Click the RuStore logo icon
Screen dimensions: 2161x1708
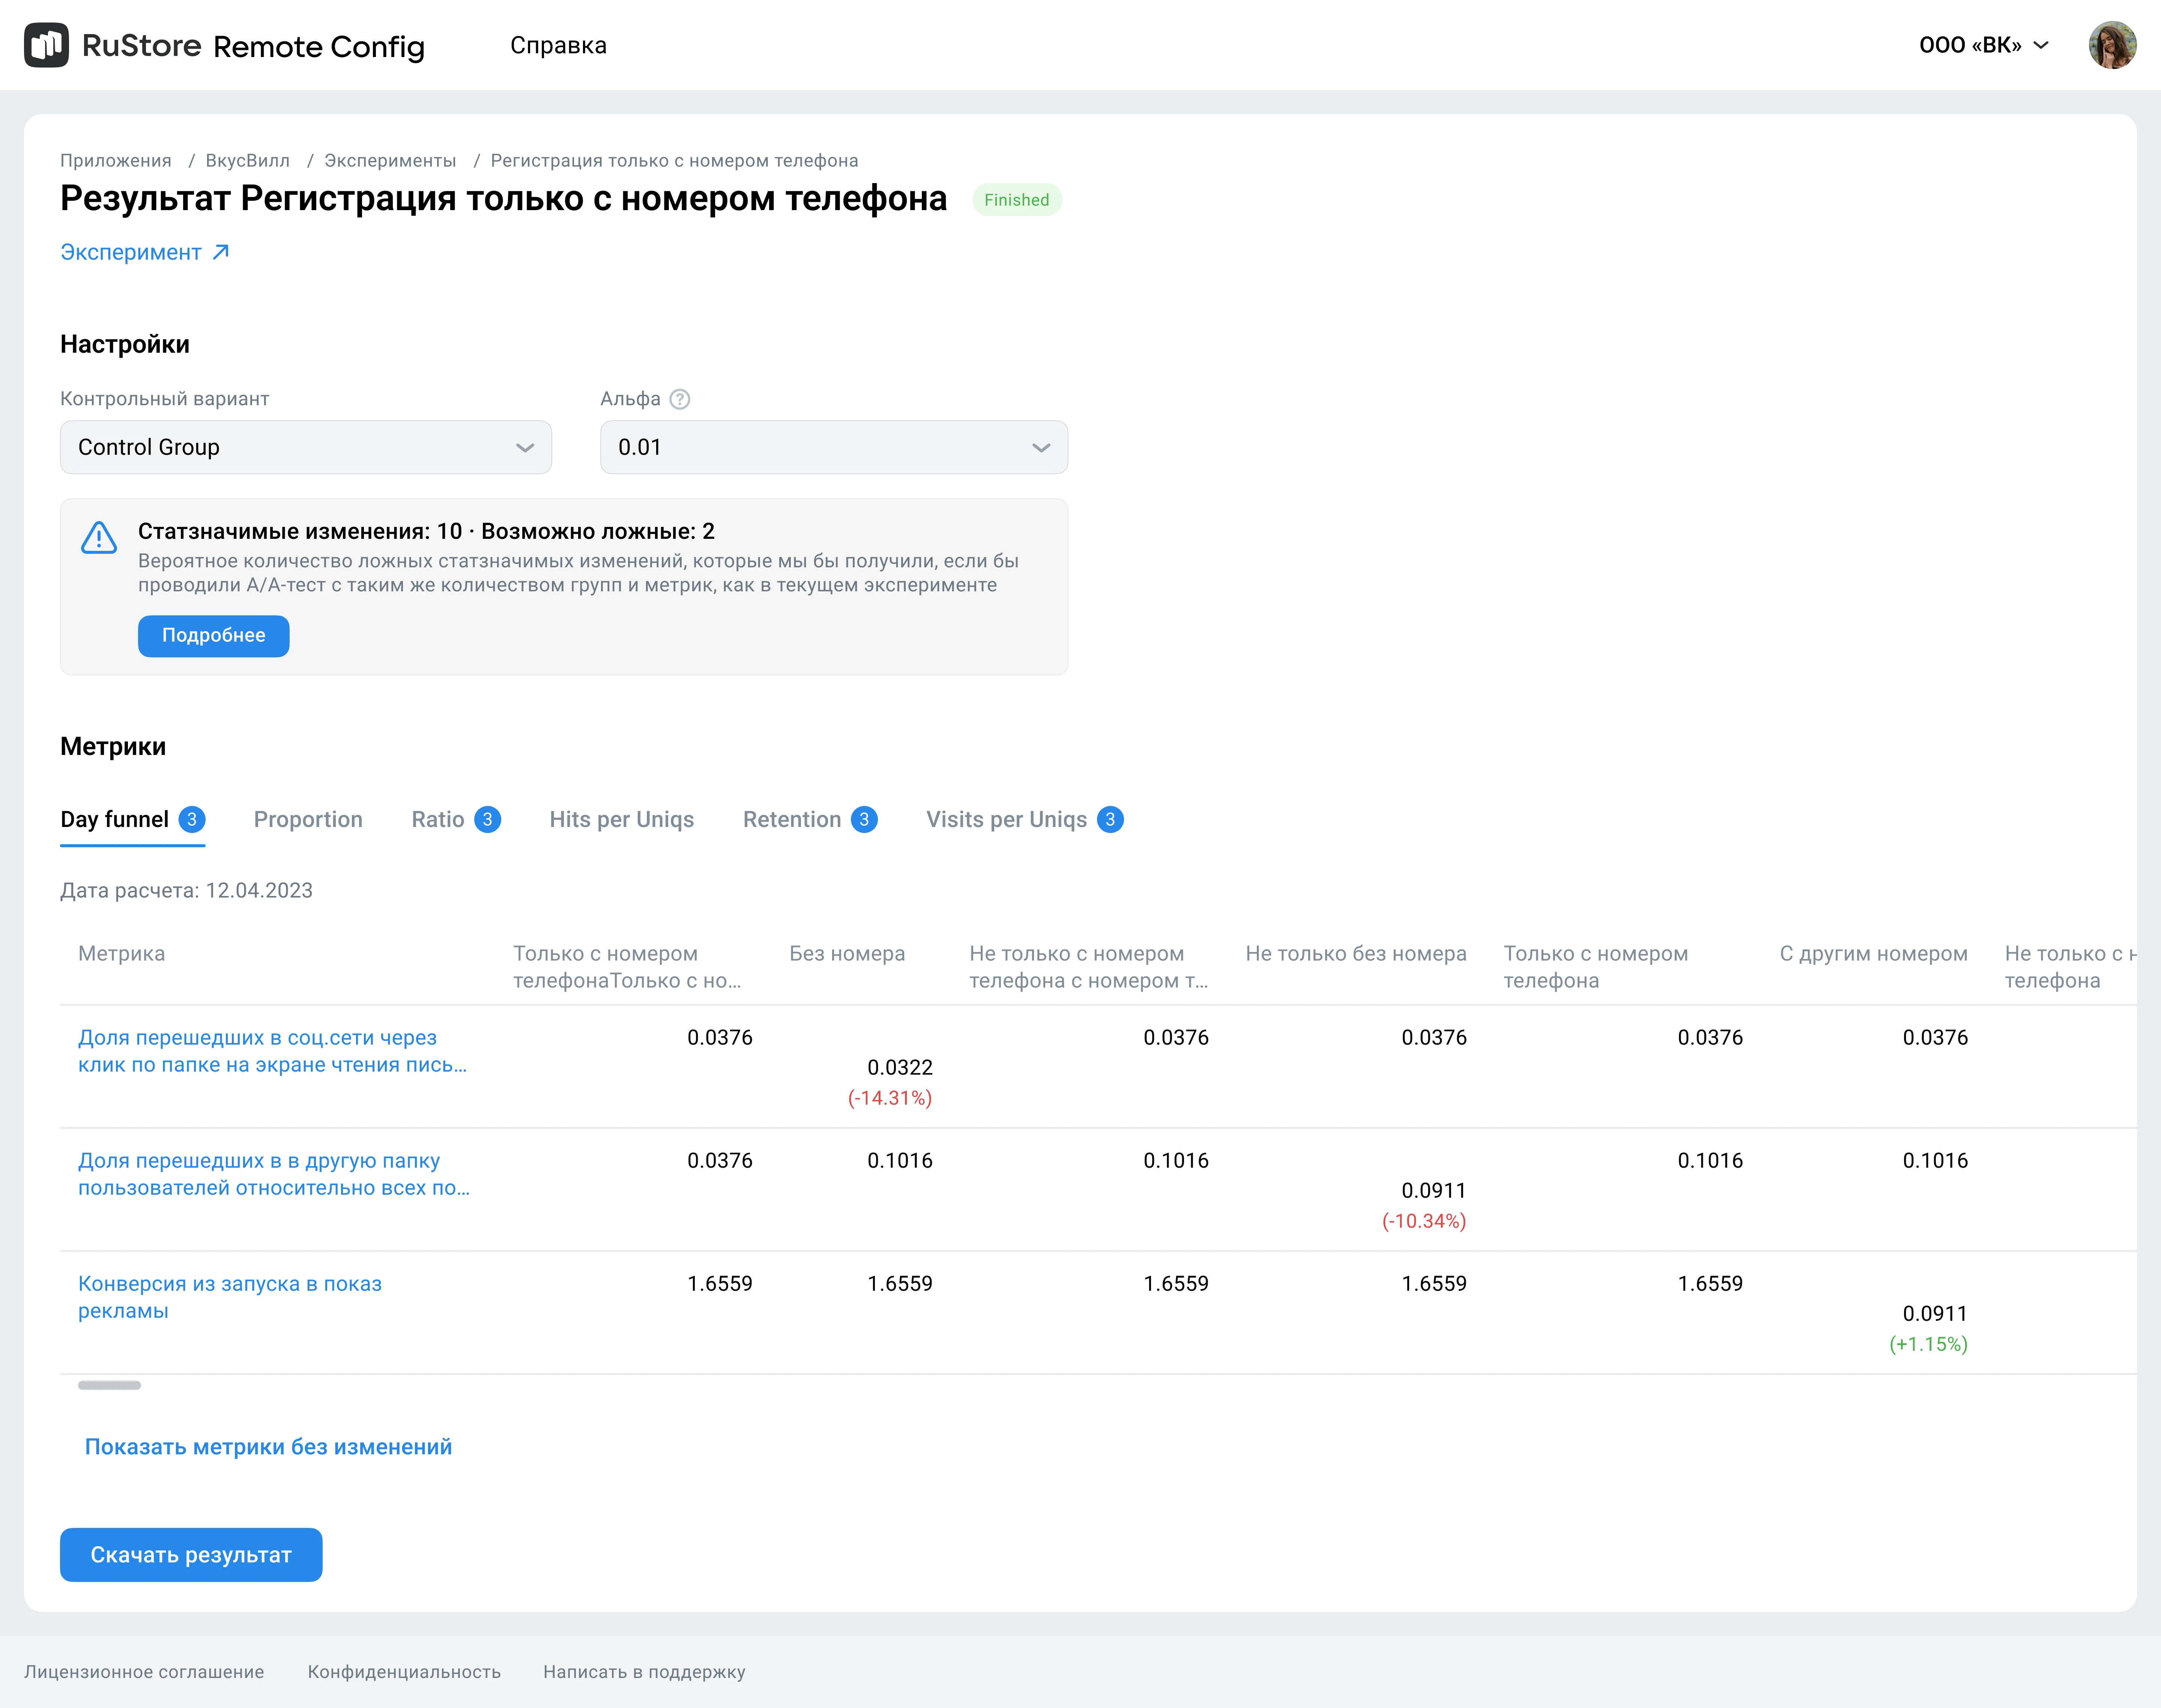point(46,45)
